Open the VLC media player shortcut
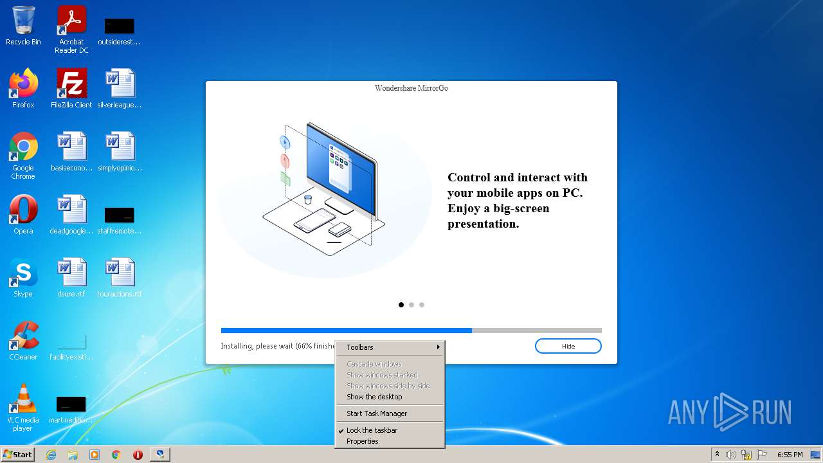823x463 pixels. pyautogui.click(x=23, y=408)
